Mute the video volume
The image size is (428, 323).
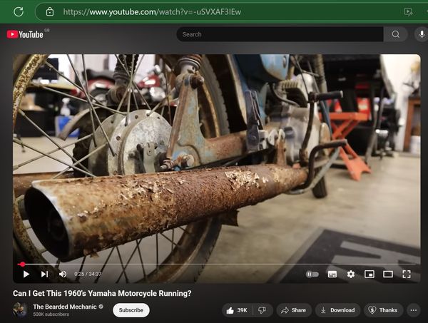point(63,274)
